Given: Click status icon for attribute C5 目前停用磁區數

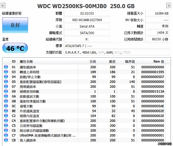Looking at the screenshot, I should point(6,125).
